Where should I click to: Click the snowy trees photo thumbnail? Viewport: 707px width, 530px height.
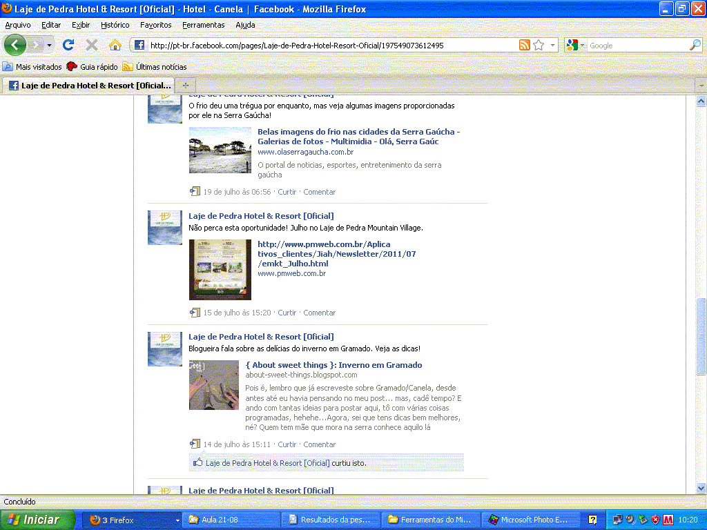[x=220, y=150]
